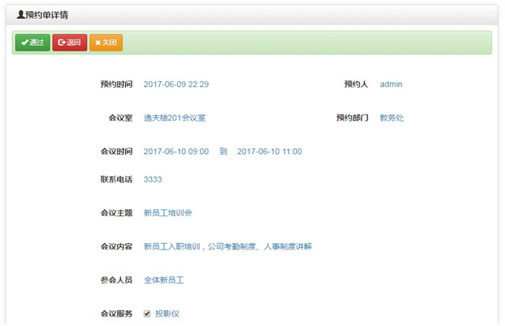Click meeting end time 2017-06-10 11:00
Screen dimensions: 505x326
click(x=269, y=152)
